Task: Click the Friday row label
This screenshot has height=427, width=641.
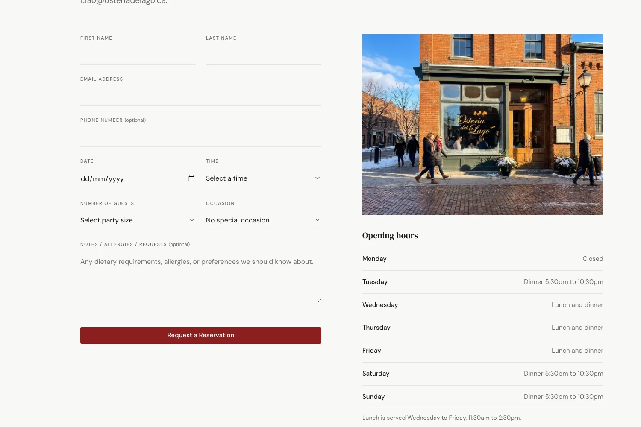Action: tap(372, 351)
